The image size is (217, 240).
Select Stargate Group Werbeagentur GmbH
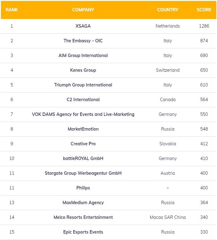pyautogui.click(x=83, y=173)
